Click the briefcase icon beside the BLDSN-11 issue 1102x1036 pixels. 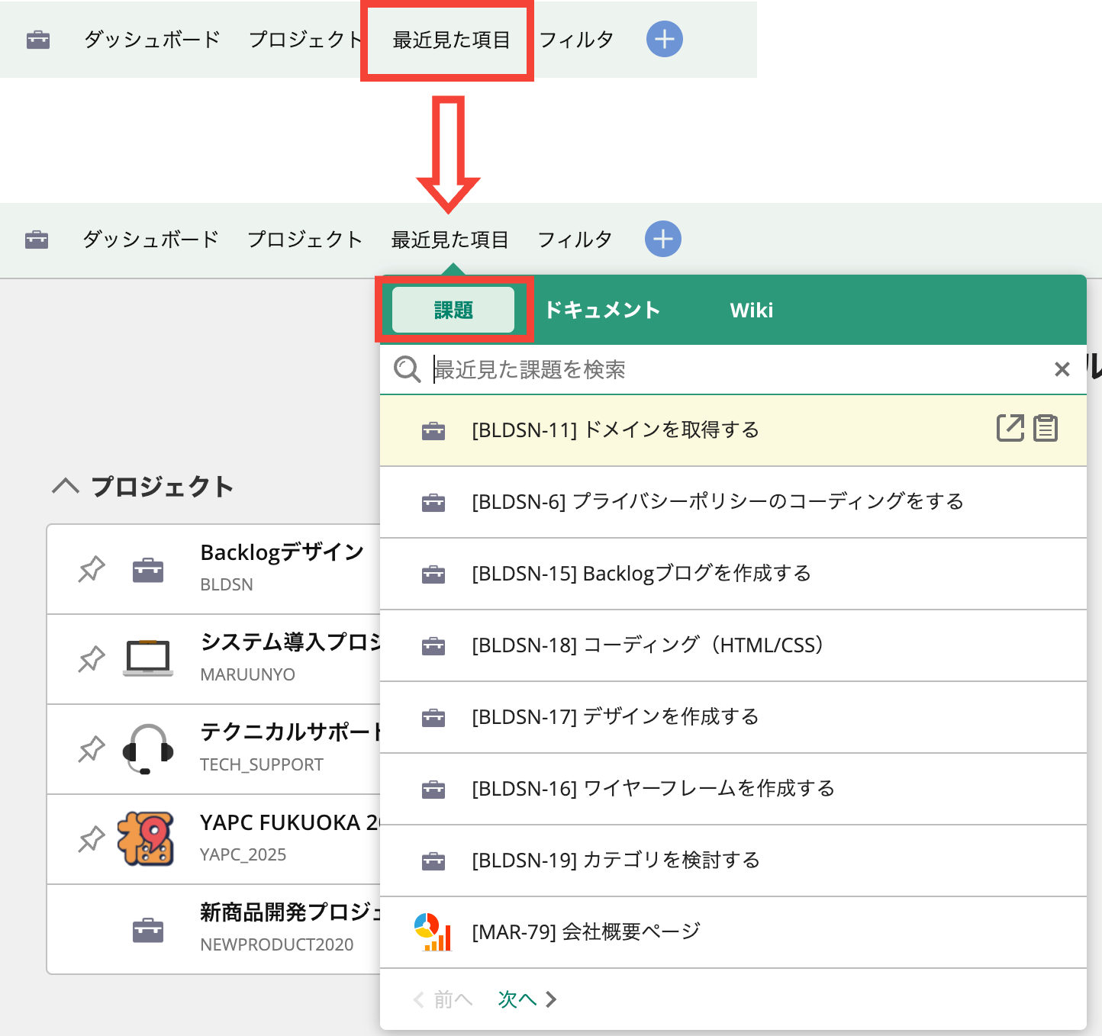click(x=433, y=430)
